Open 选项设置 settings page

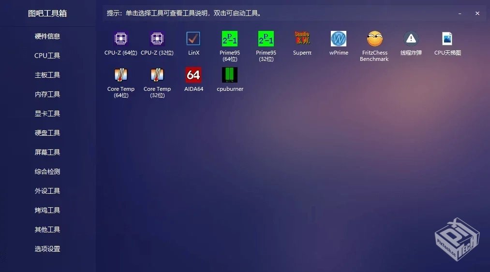pos(47,249)
